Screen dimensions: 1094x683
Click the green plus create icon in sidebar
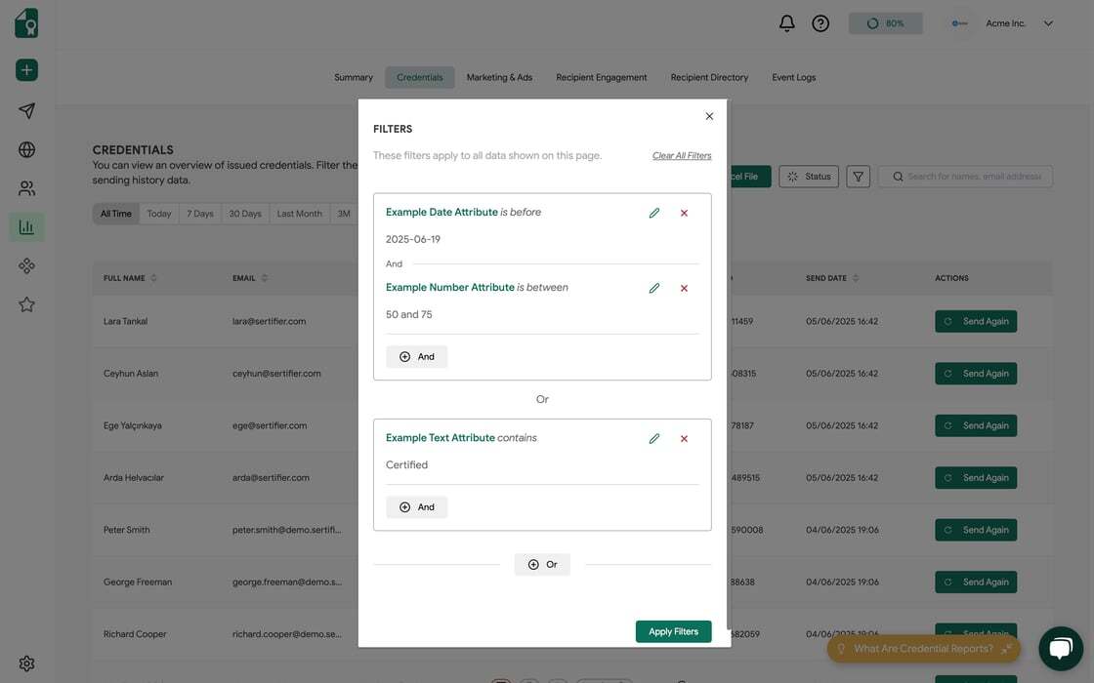point(26,69)
